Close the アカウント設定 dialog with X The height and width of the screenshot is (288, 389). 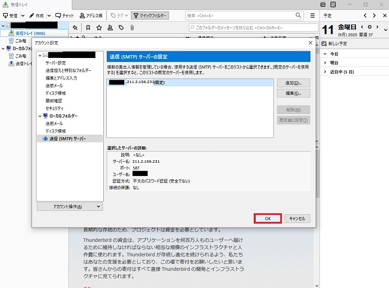[310, 43]
